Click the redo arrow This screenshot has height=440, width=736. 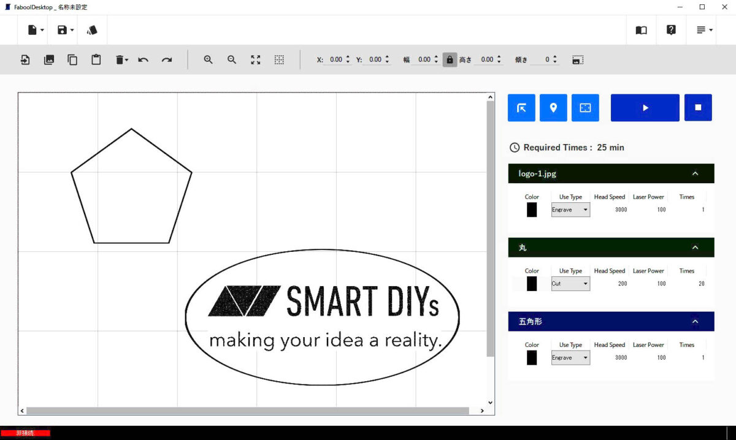click(x=167, y=59)
